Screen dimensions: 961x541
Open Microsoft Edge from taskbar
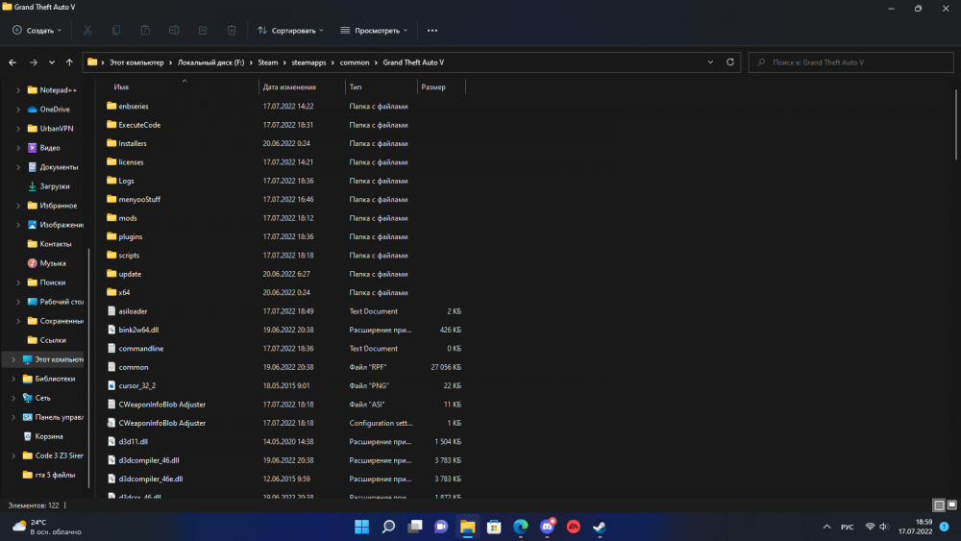[x=520, y=527]
